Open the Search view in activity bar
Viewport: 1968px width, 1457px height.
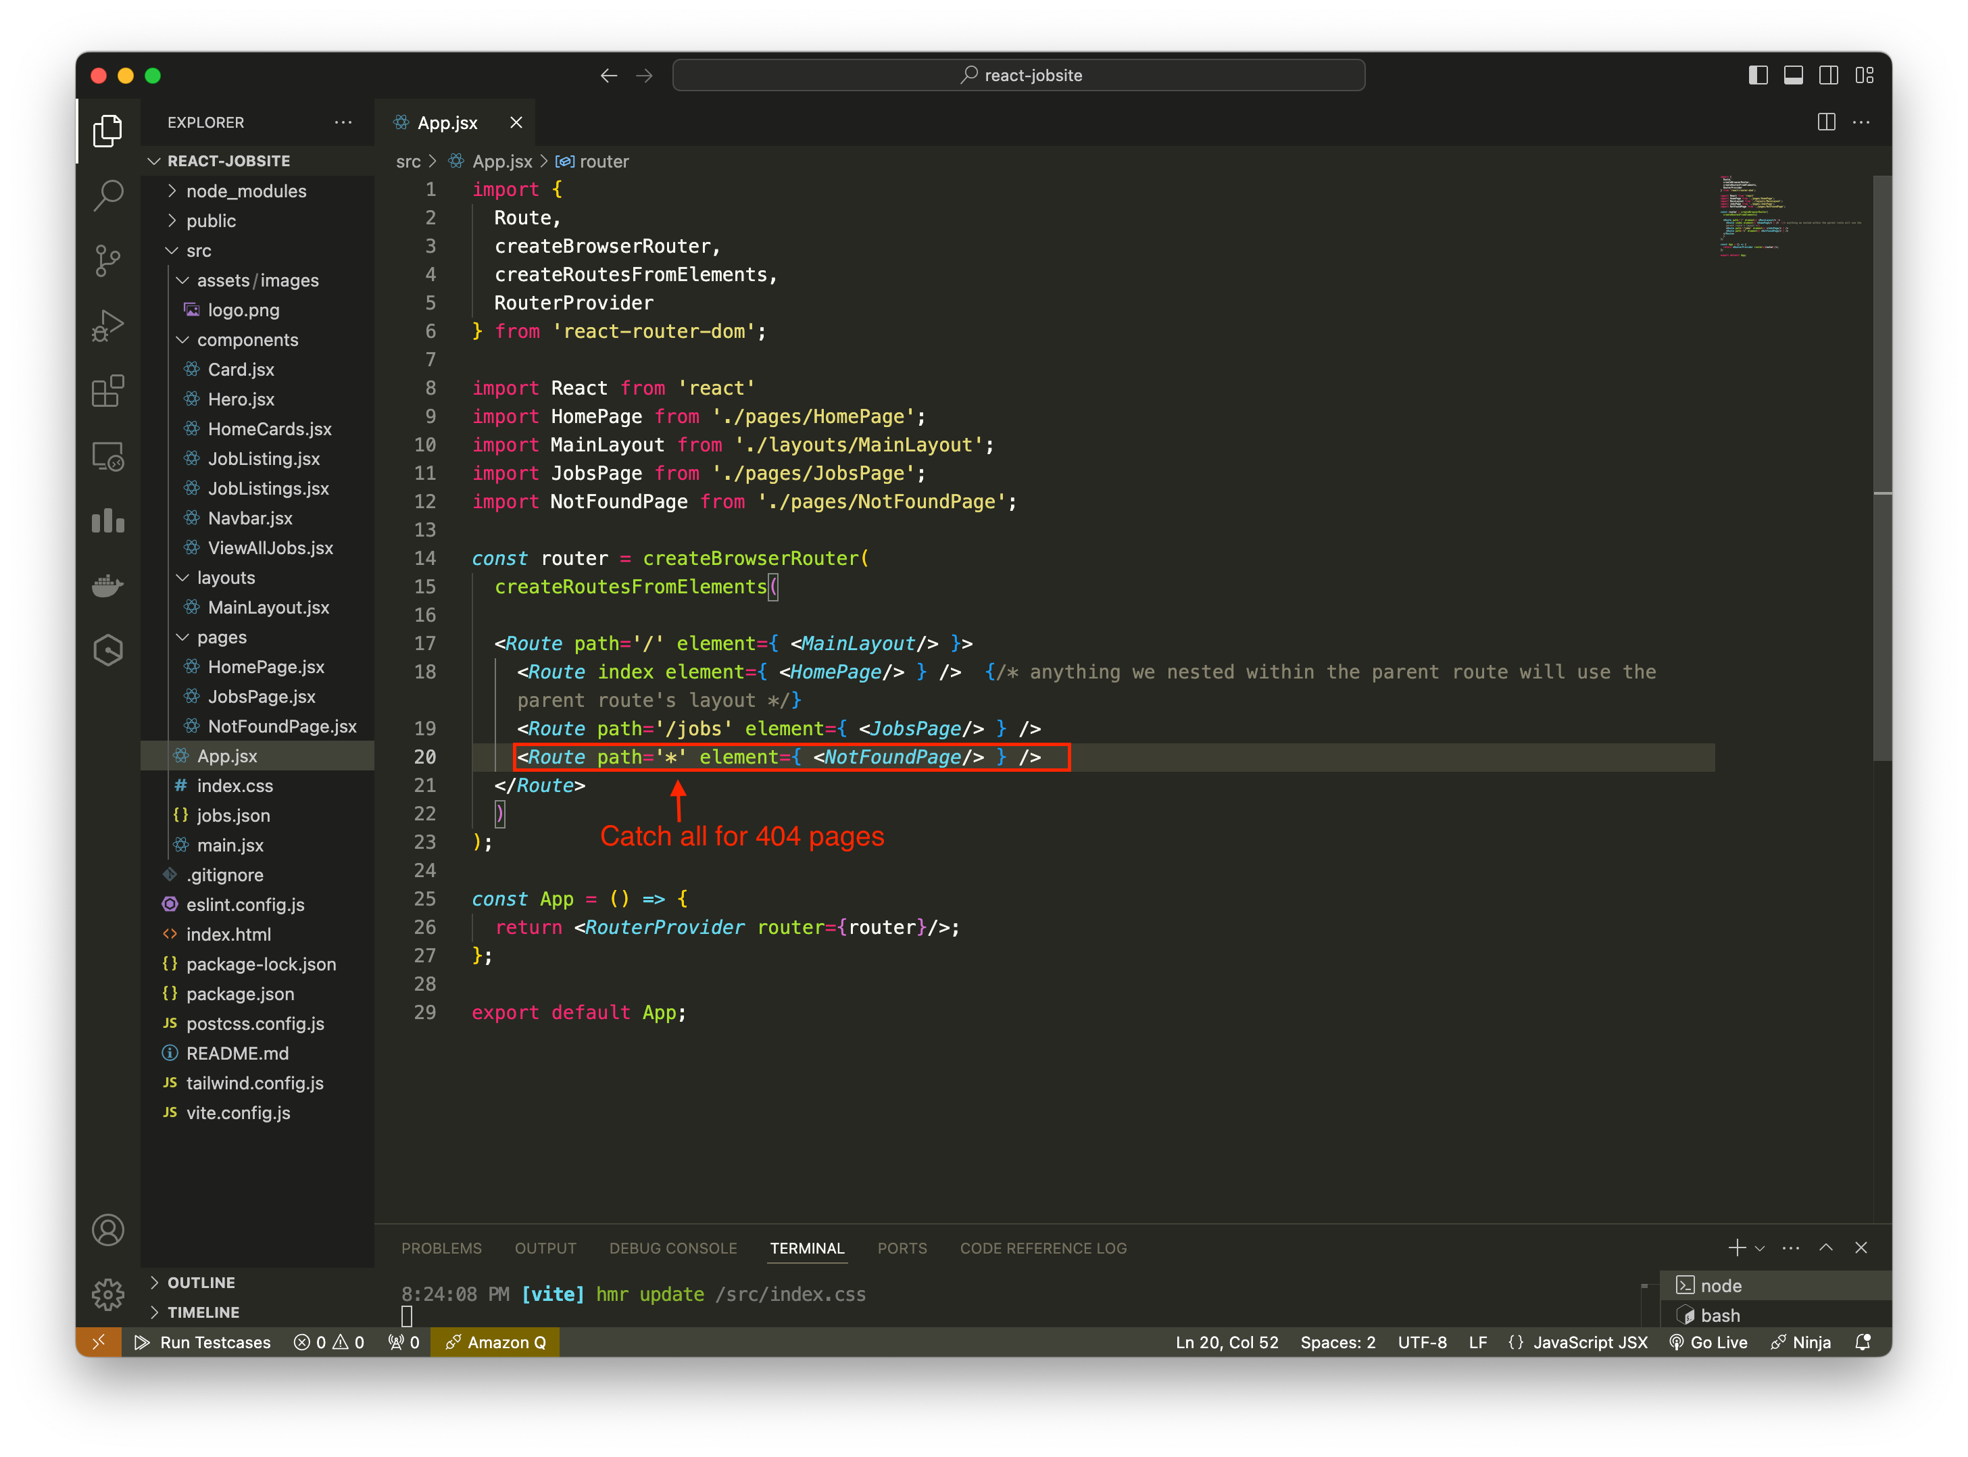pyautogui.click(x=107, y=195)
